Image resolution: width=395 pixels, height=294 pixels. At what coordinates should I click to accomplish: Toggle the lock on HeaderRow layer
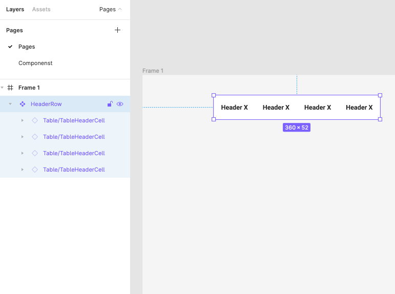110,104
